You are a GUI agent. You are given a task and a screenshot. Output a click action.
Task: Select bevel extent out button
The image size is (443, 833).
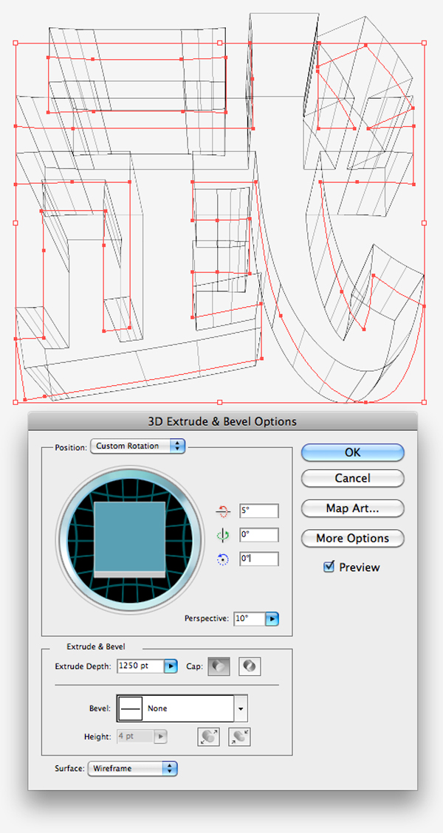208,737
